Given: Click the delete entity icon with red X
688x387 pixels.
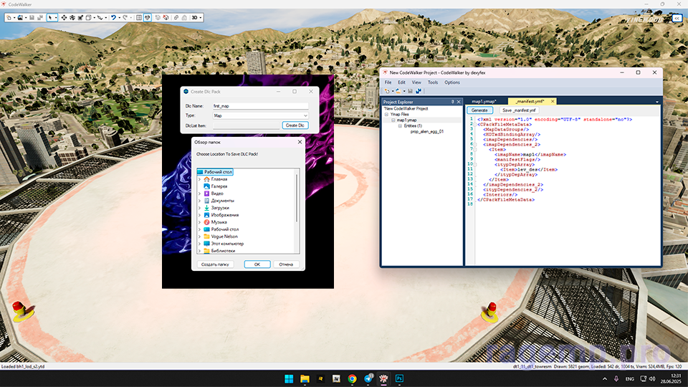Looking at the screenshot, I should 166,17.
